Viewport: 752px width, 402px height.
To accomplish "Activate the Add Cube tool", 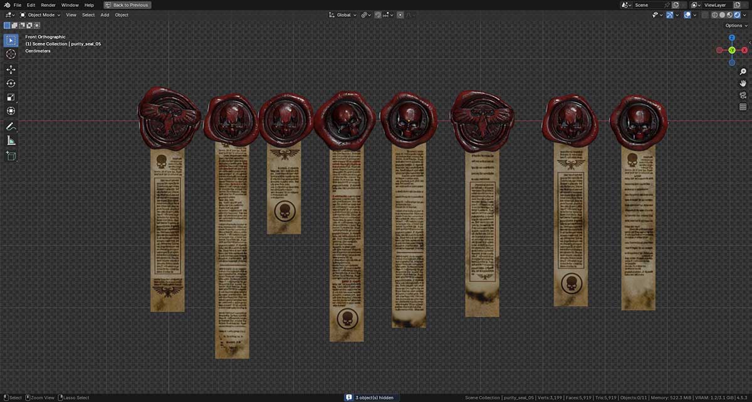I will (11, 155).
